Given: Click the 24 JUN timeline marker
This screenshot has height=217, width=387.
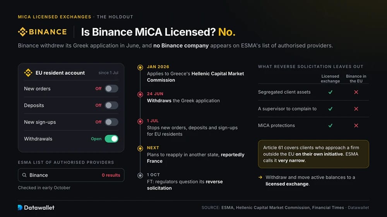Looking at the screenshot, I should pyautogui.click(x=140, y=94).
